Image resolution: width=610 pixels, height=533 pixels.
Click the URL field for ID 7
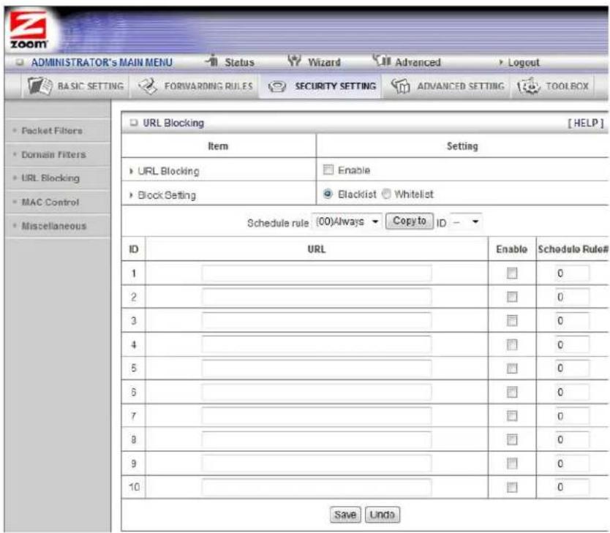[x=316, y=416]
